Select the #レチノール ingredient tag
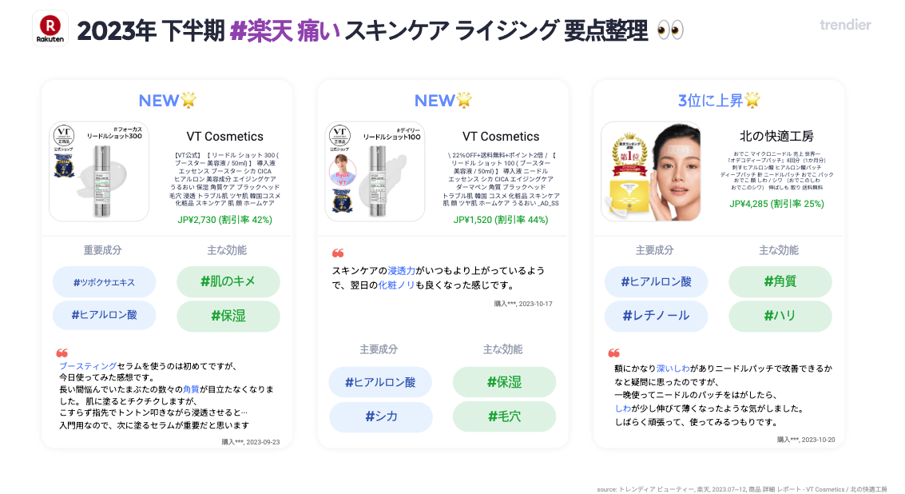The width and height of the screenshot is (905, 494). point(657,316)
